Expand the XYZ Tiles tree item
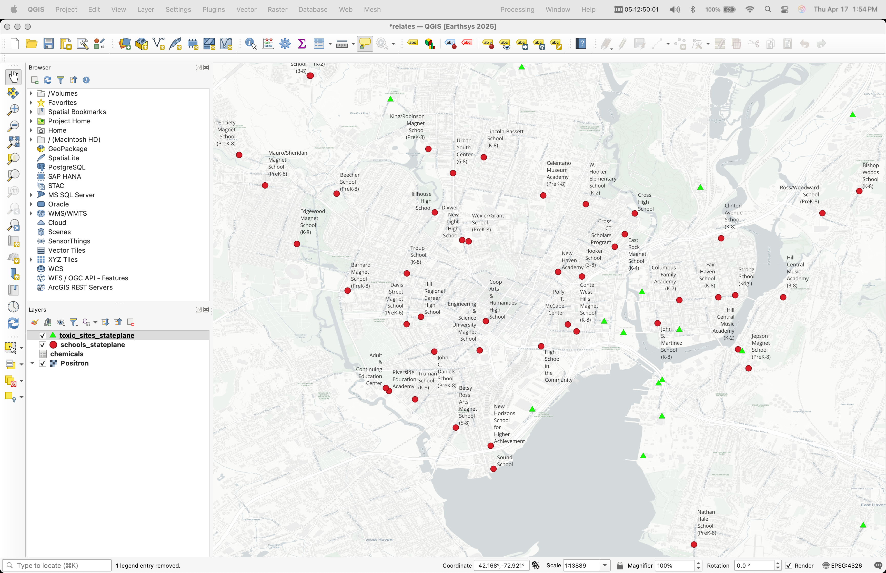Viewport: 886px width, 573px height. point(31,259)
